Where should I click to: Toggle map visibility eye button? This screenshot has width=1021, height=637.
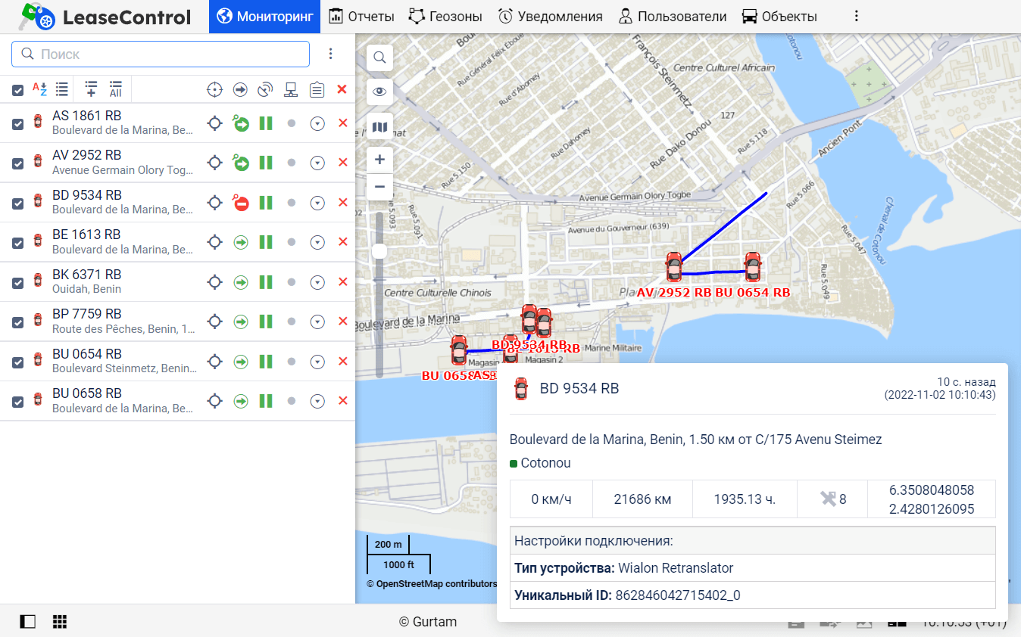379,92
